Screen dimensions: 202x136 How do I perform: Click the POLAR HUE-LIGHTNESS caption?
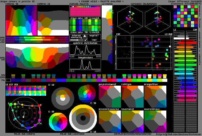click(72, 134)
